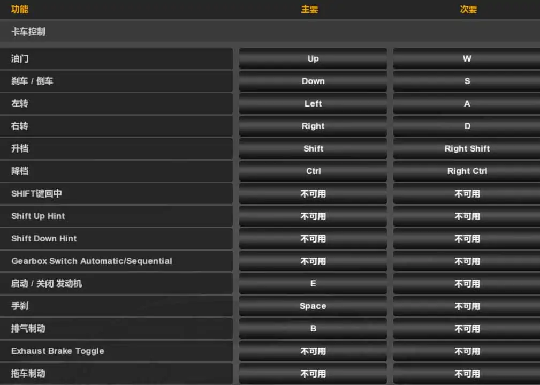Collapse the 卡车控制 section header
This screenshot has width=540, height=385.
[28, 32]
